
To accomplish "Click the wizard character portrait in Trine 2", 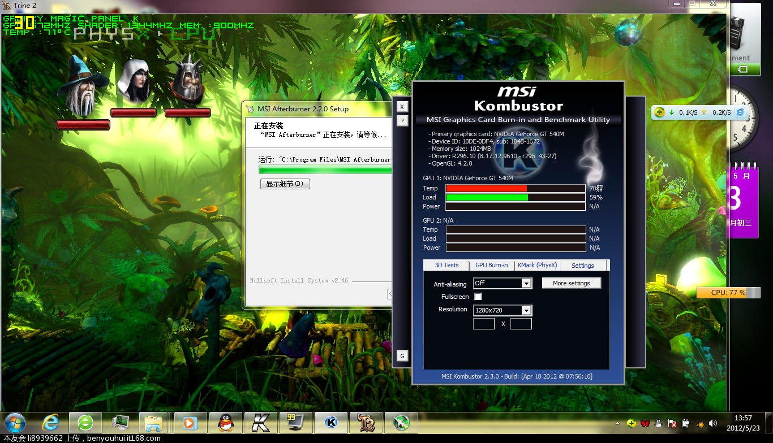I will (x=83, y=86).
